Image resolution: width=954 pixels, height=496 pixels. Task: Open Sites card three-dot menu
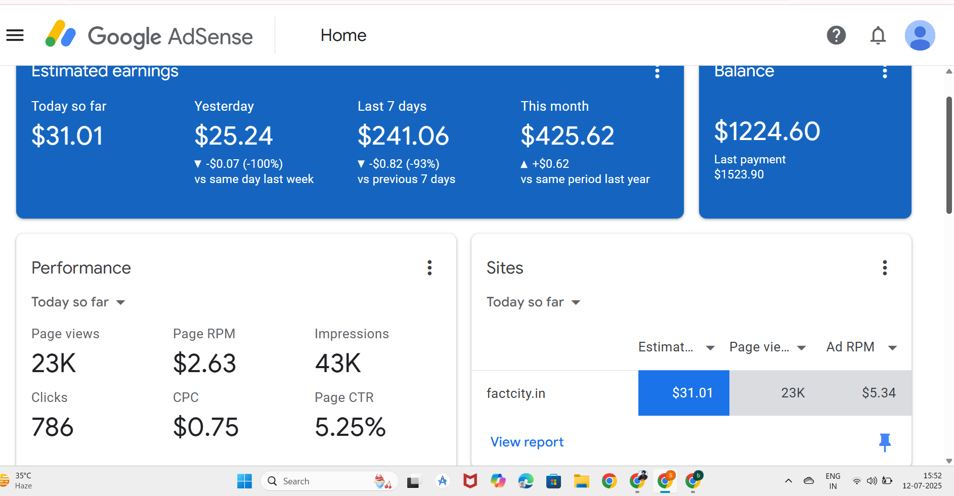coord(885,267)
